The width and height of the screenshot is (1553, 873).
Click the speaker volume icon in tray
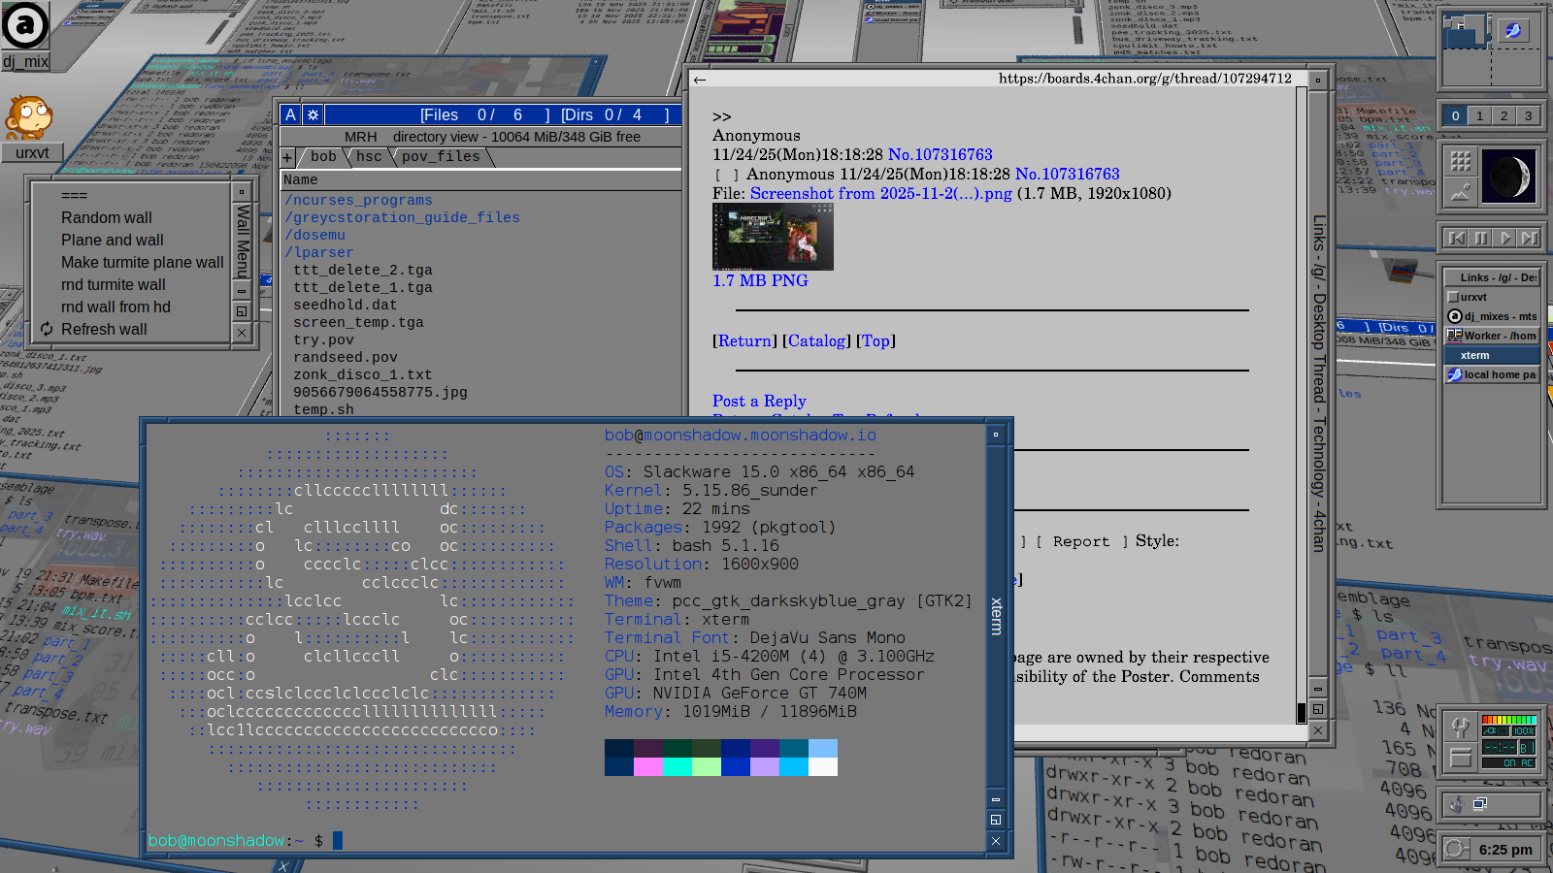(1455, 804)
